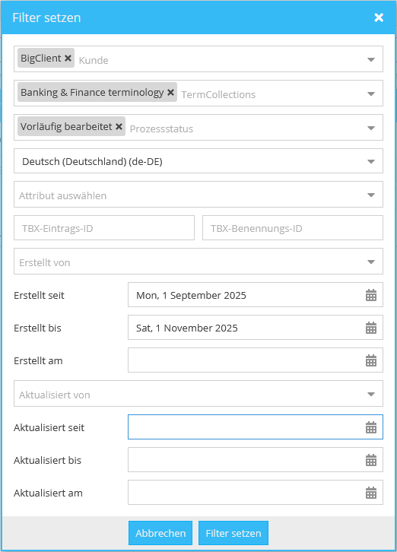Remove Banking & Finance terminology tag

170,92
